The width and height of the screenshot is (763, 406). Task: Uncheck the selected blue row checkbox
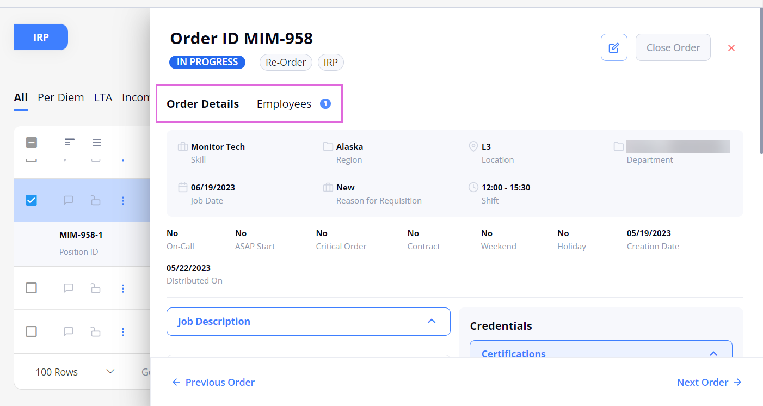point(32,200)
